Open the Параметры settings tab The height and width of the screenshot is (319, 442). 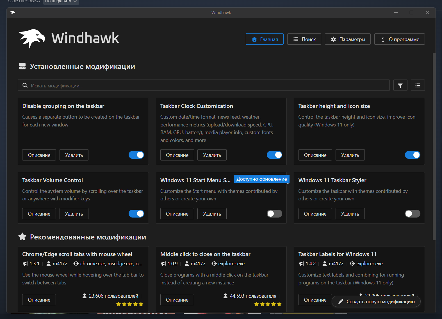click(x=348, y=39)
